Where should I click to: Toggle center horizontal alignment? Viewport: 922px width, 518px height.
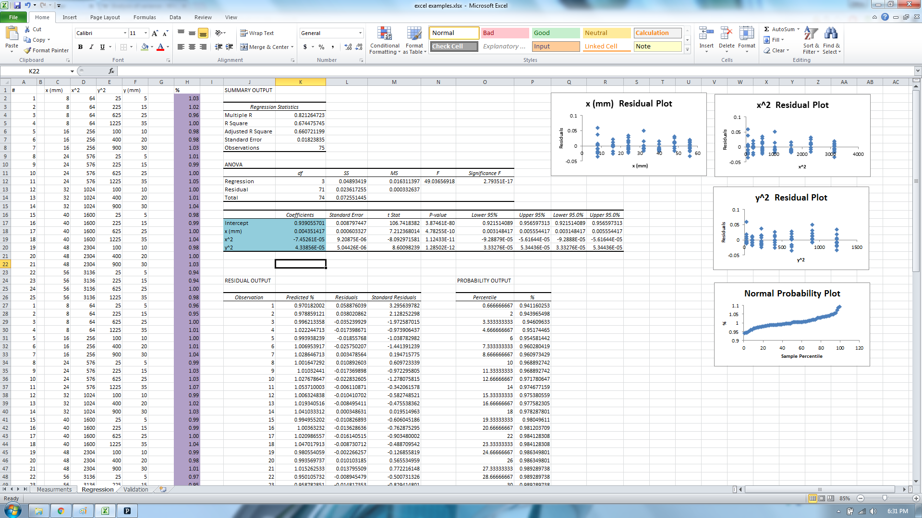[x=192, y=47]
